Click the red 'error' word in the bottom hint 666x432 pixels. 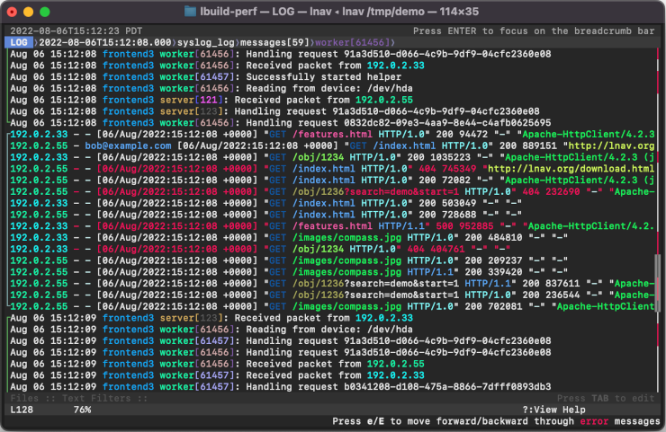(x=594, y=421)
